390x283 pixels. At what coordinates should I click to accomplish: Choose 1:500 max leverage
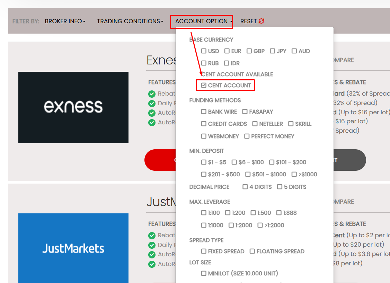point(253,213)
